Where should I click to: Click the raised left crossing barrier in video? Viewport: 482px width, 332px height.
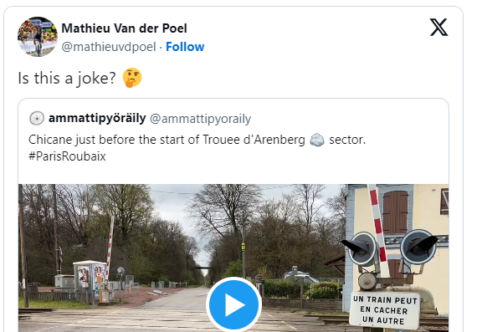(110, 248)
